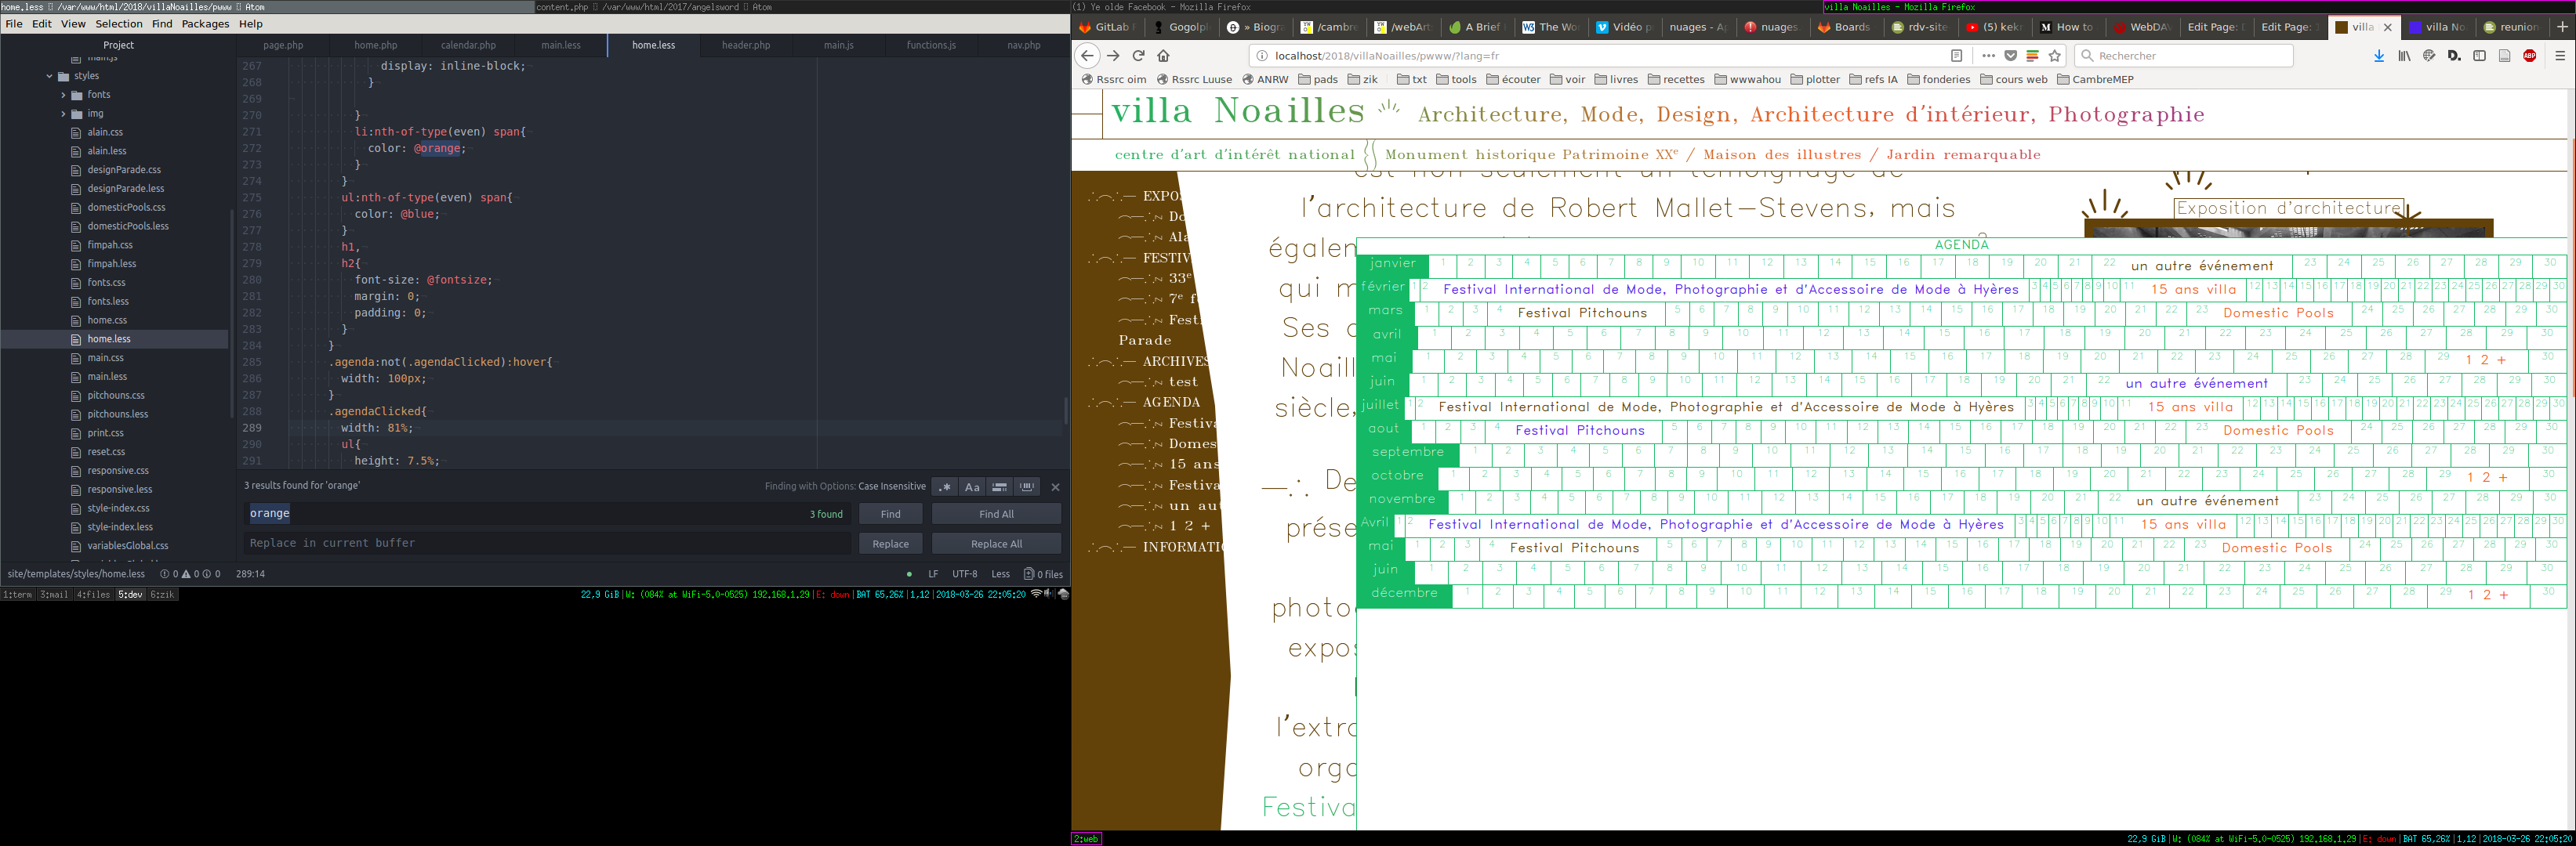Toggle the regex search option button

click(944, 487)
